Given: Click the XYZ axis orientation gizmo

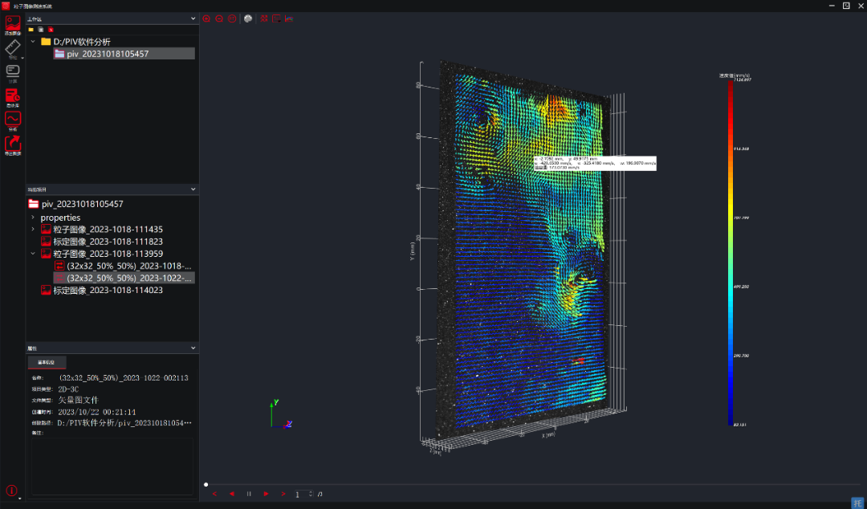Looking at the screenshot, I should click(x=280, y=413).
